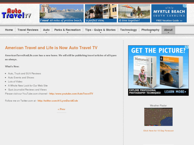Click the article title American Travel and Life
This screenshot has height=145, width=194.
coord(51,48)
